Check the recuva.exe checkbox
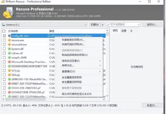The width and height of the screenshot is (166, 114). pos(4,40)
